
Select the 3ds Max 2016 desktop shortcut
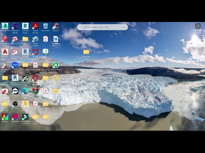(5, 26)
